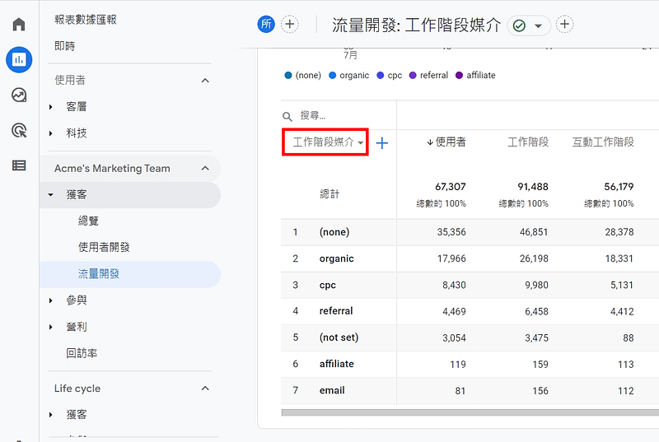The image size is (659, 442).
Task: Open the Explore icon in left rail
Action: click(19, 95)
